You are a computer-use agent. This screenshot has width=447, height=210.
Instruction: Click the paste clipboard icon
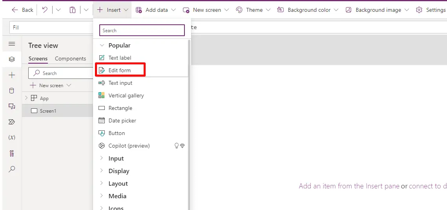[73, 10]
